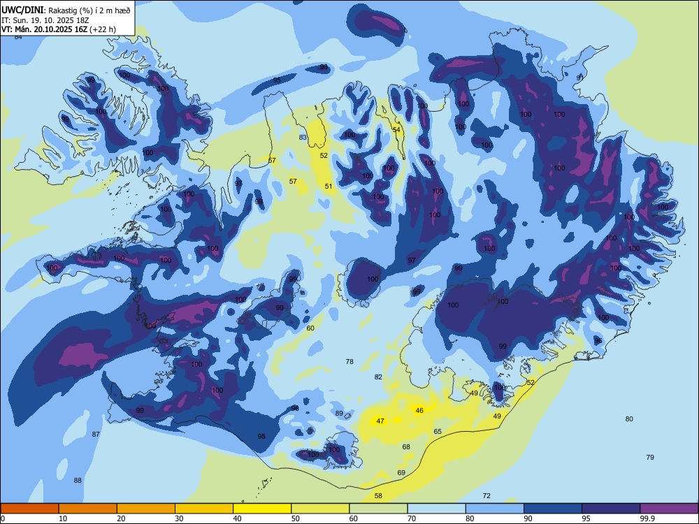The height and width of the screenshot is (524, 699).
Task: Select the offshore humidity value 72
Action: [x=487, y=495]
